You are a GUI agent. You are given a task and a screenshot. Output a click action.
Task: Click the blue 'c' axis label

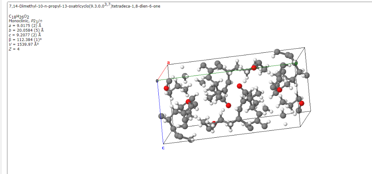163,148
